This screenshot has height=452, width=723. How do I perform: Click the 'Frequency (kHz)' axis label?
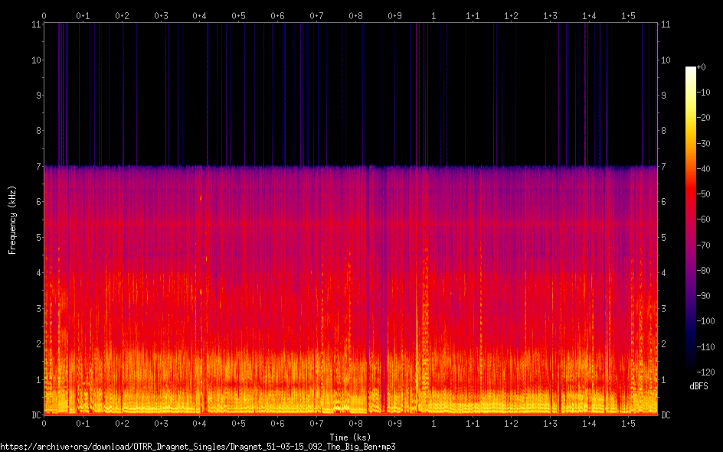12,219
